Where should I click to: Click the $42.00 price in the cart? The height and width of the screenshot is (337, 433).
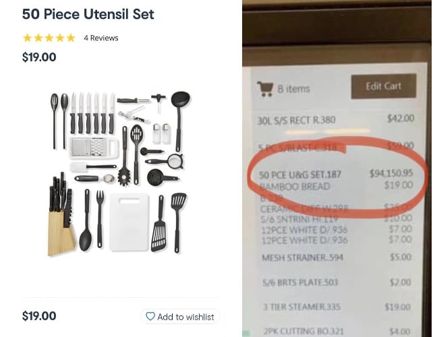401,119
